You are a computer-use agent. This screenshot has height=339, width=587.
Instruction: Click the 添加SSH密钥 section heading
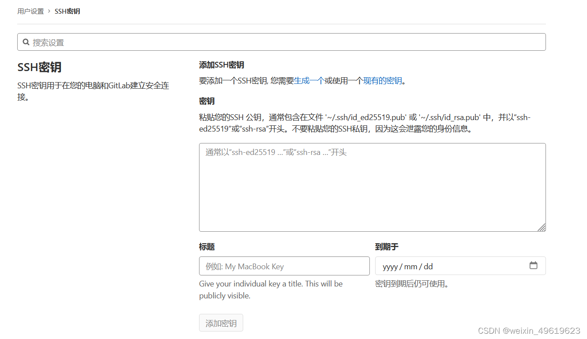[x=222, y=64]
